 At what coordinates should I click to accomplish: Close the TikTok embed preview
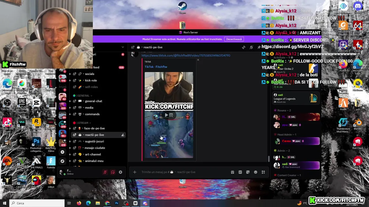[198, 60]
